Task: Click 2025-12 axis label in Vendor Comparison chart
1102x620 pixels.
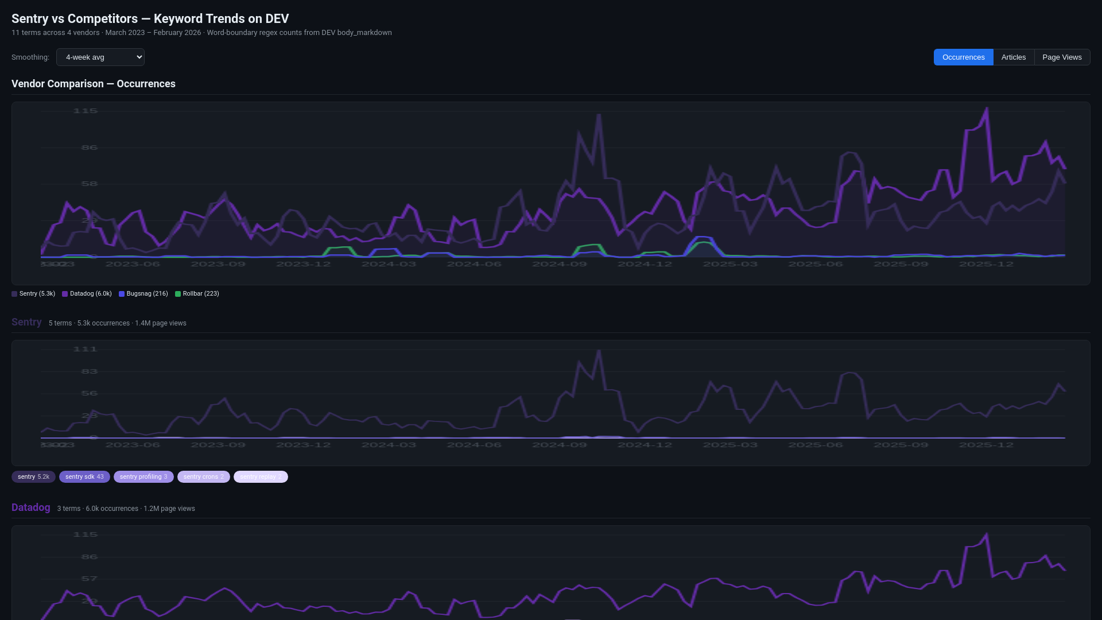Action: (x=987, y=265)
